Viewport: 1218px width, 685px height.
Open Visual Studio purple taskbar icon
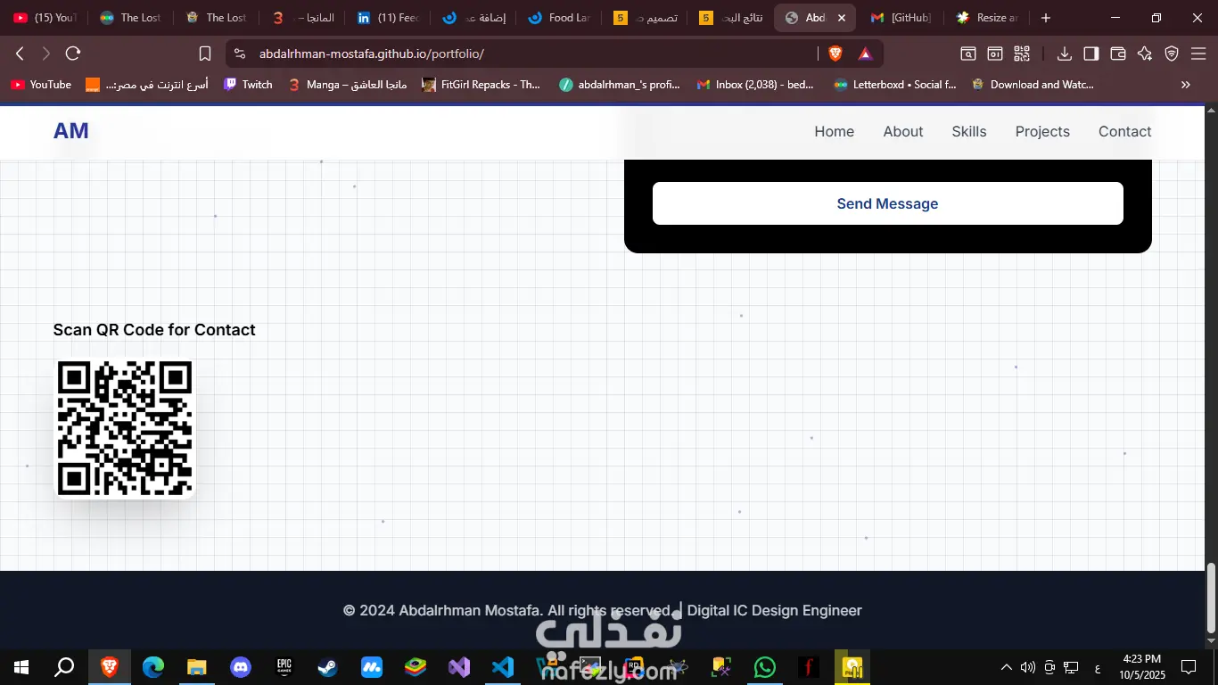click(x=459, y=667)
